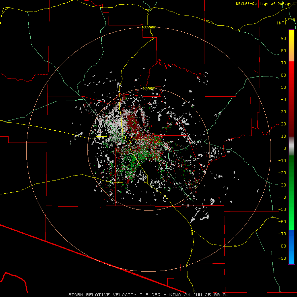Screen dimensions: 297x297
Task: Click the -60 value on velocity scale
Action: coord(282,222)
